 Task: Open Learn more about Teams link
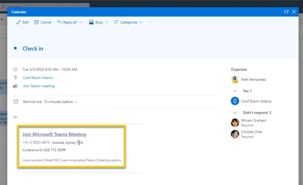coord(78,160)
